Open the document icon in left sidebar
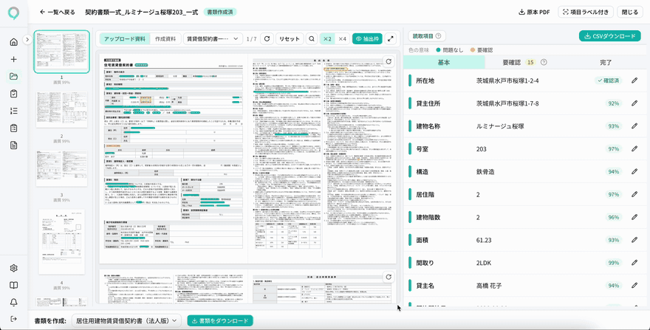This screenshot has height=330, width=650. click(x=14, y=145)
